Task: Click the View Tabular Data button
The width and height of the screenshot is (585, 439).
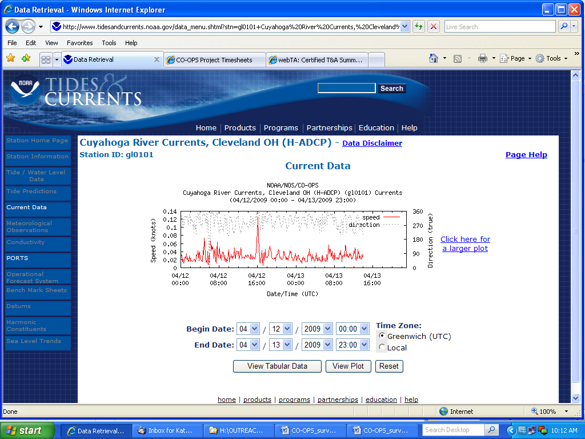Action: (277, 366)
